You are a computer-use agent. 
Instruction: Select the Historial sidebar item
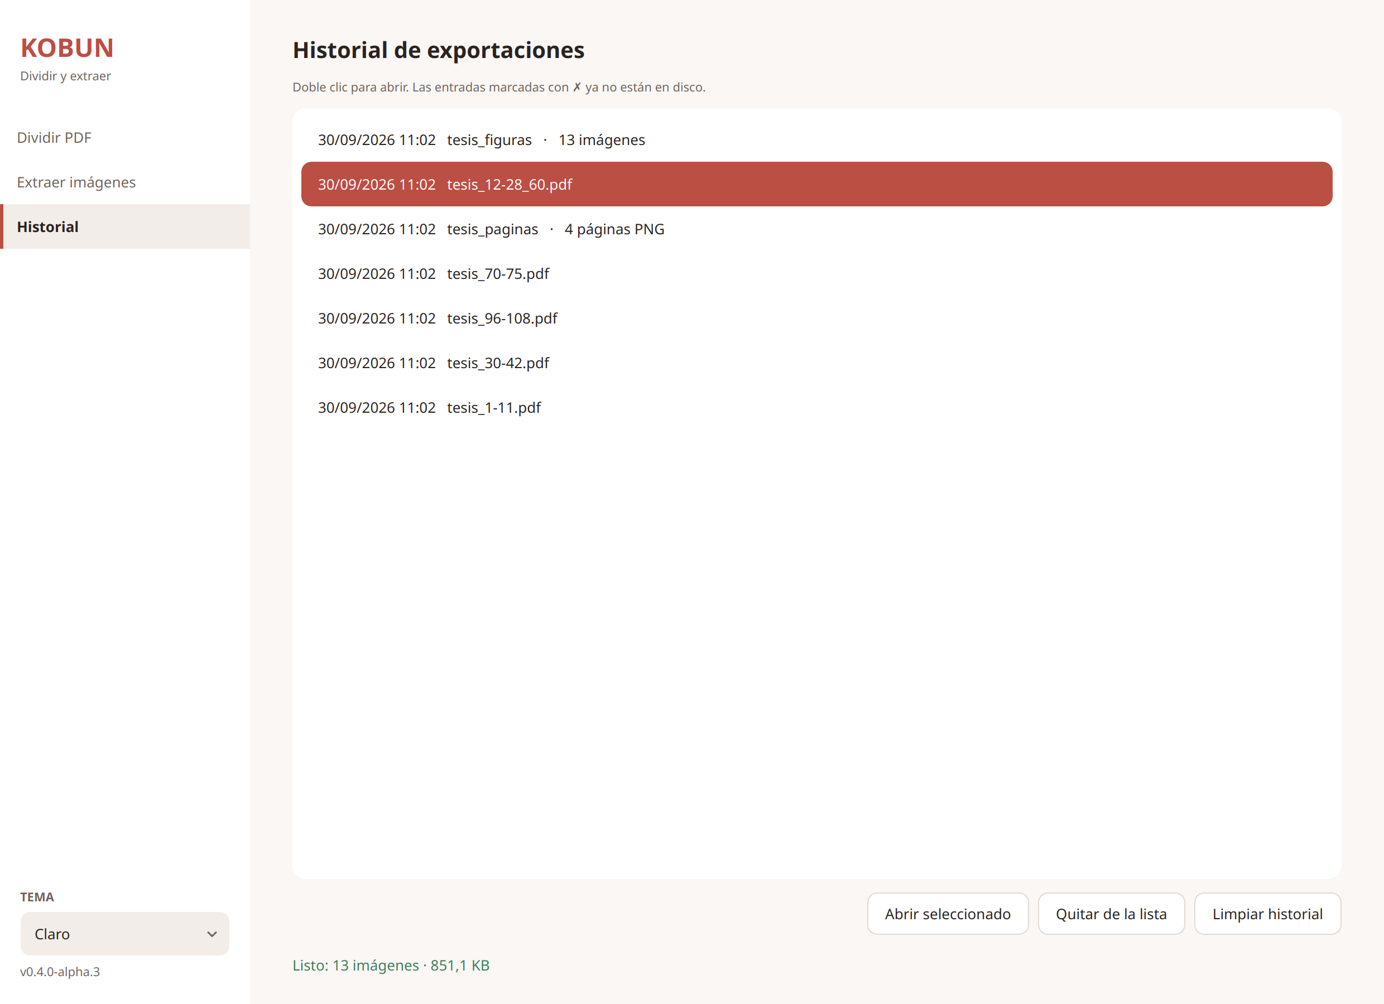[x=125, y=227]
